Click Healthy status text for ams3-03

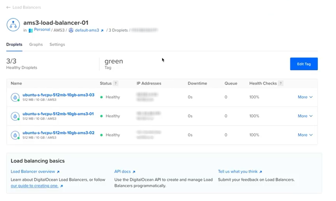(113, 97)
